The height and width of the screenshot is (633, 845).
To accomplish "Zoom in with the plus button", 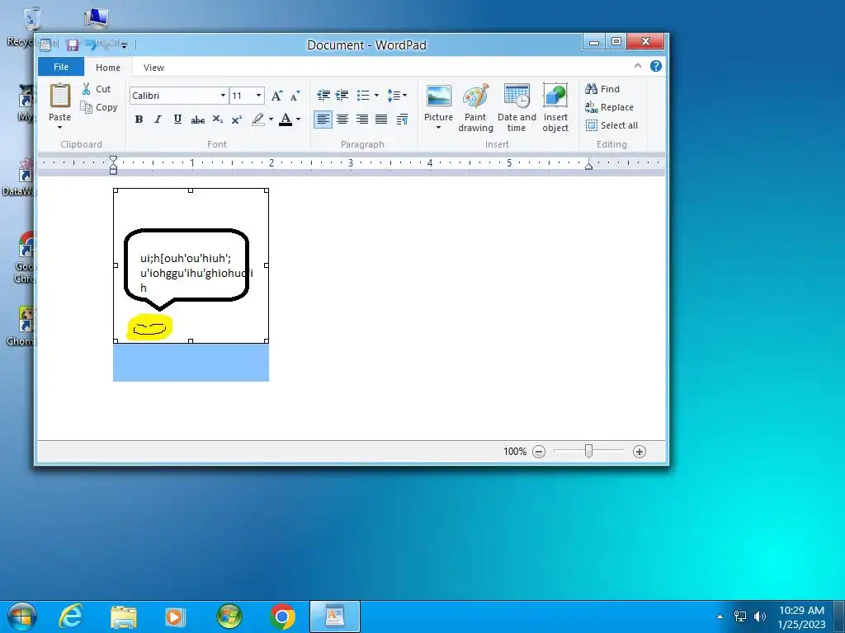I will pyautogui.click(x=640, y=452).
